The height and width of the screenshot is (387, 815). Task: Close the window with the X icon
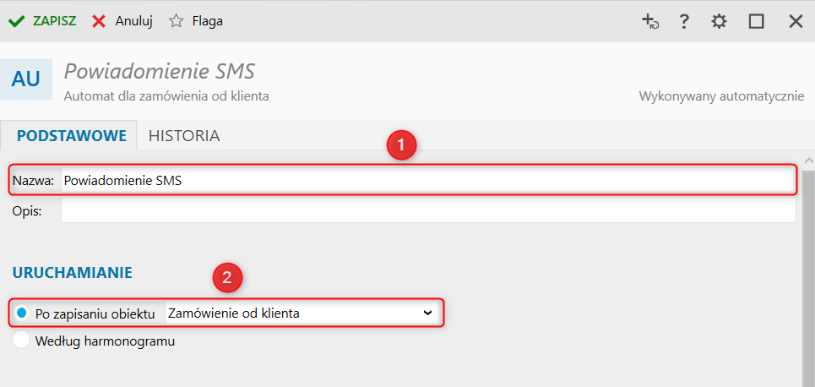tap(796, 21)
